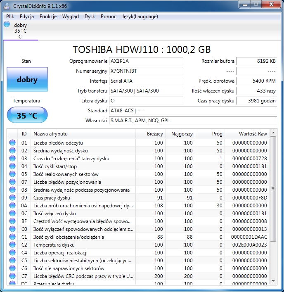Click the TOSHIBA HDWJ110 : 1000,2 GB title
The width and height of the screenshot is (284, 292).
tap(142, 49)
